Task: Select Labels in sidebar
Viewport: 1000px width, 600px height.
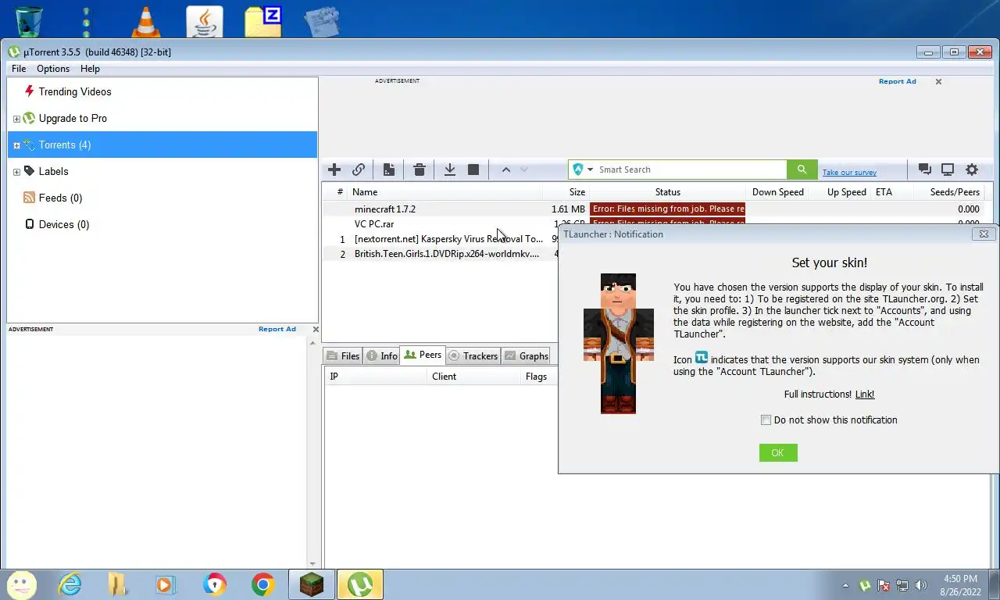Action: [53, 171]
